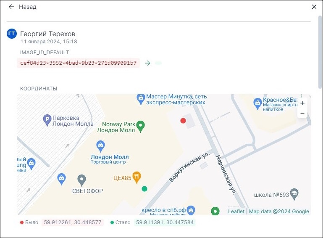Click the Красное&Белое store icon
Screen dimensions: 323x238
(257, 102)
